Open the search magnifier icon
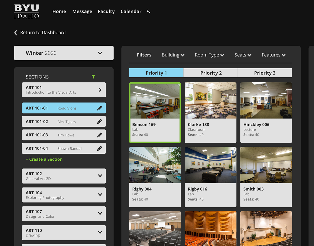Screen dimensions: 314x246 pos(149,11)
